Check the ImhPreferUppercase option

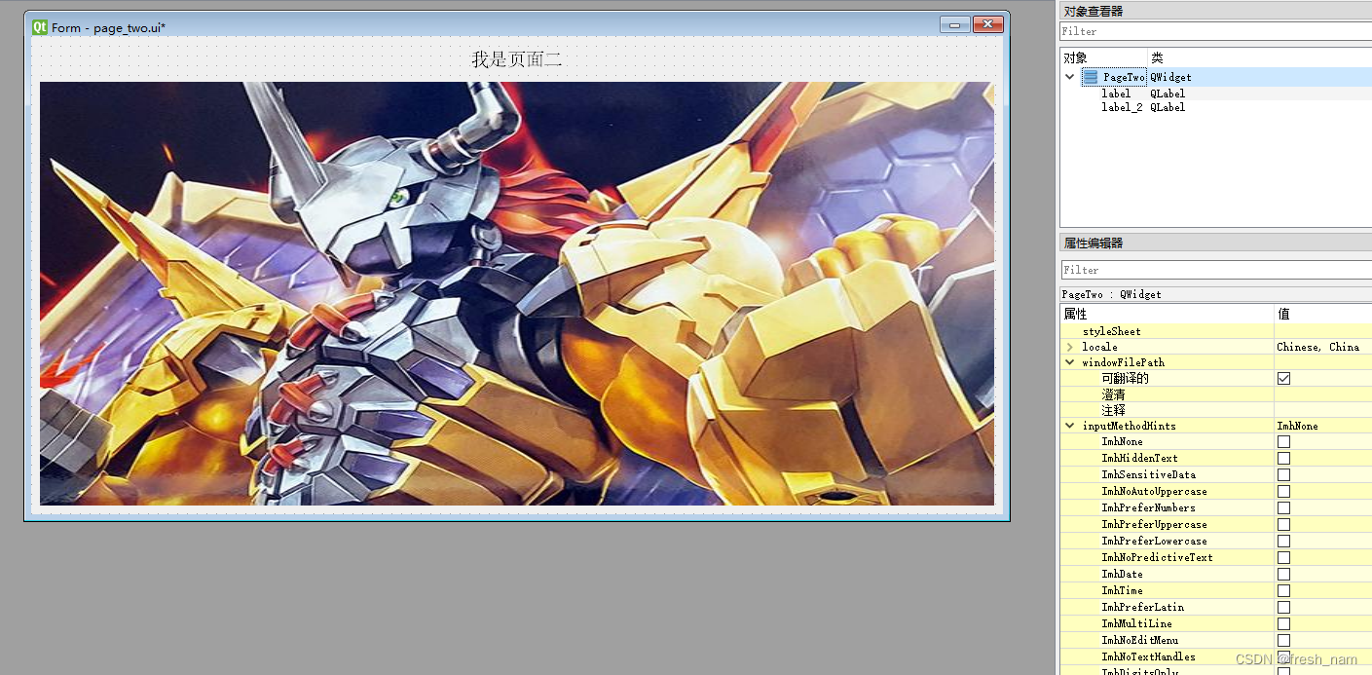[1283, 524]
